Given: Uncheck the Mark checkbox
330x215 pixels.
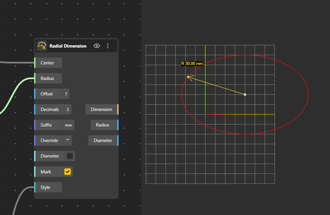Looking at the screenshot, I should (x=67, y=172).
